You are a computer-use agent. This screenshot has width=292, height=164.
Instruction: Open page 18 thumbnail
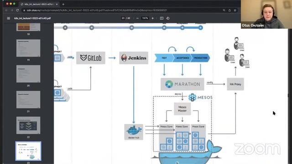(28, 27)
